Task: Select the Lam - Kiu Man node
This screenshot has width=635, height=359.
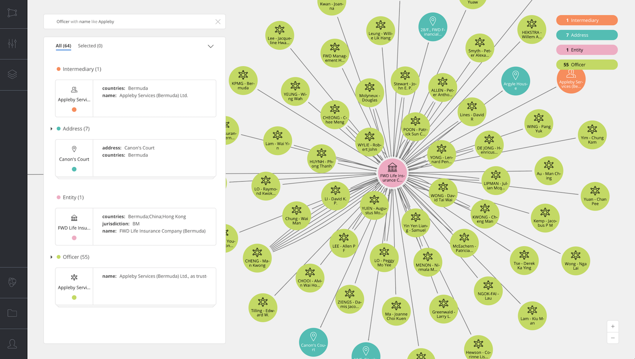Action: tap(532, 316)
